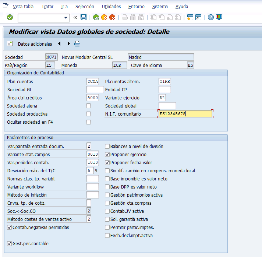Click the N.I.F. comunitario field
Image resolution: width=262 pixels, height=257 pixels.
185,114
